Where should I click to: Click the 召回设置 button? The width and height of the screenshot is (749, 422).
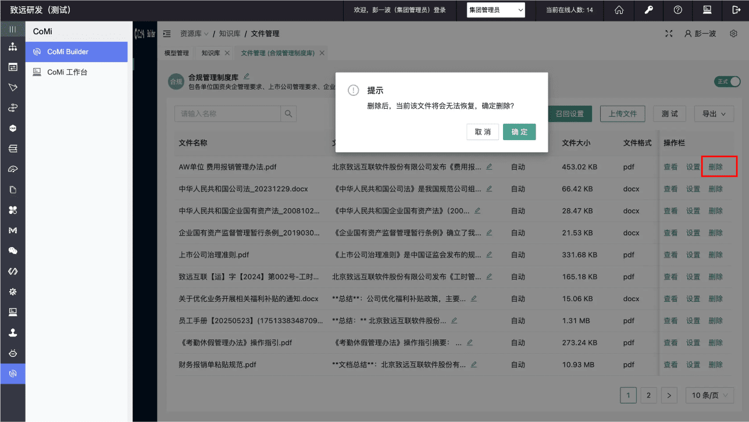click(570, 114)
